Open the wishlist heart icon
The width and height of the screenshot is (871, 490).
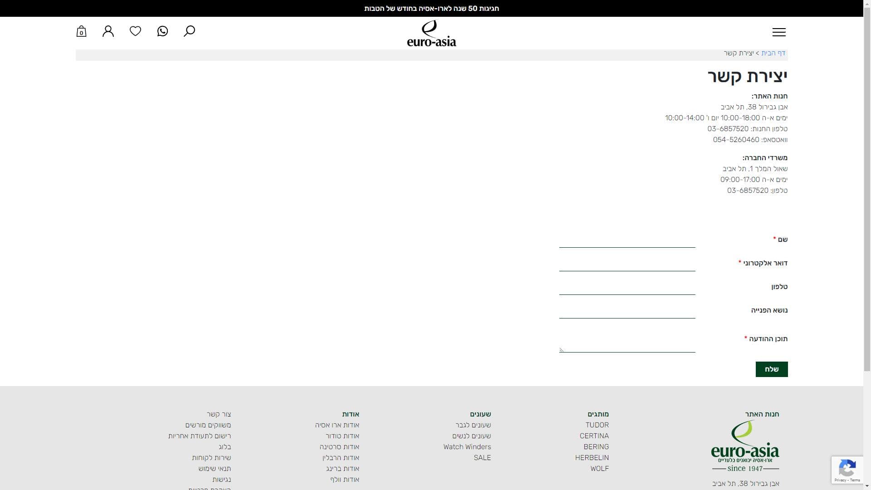[135, 31]
